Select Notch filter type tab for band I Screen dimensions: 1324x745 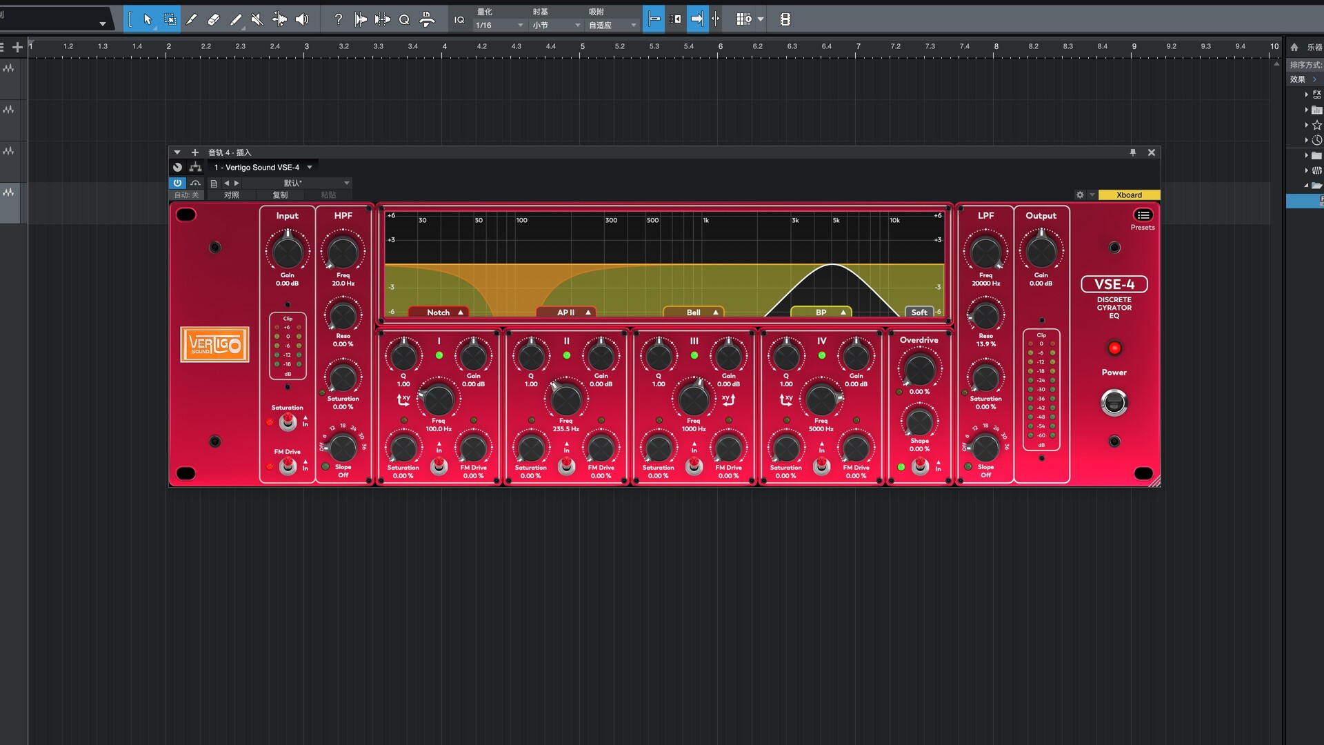click(x=439, y=312)
